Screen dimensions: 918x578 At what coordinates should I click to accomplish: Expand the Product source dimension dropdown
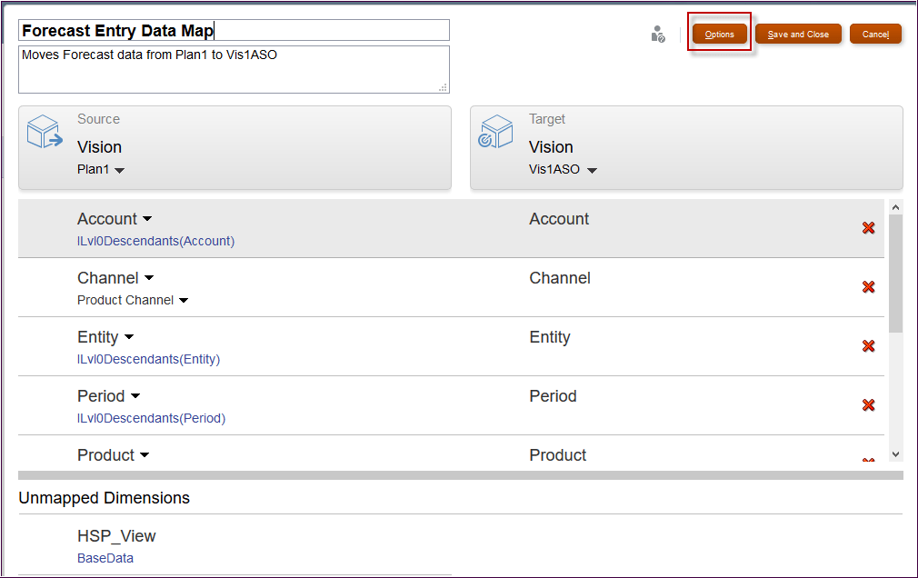coord(145,455)
